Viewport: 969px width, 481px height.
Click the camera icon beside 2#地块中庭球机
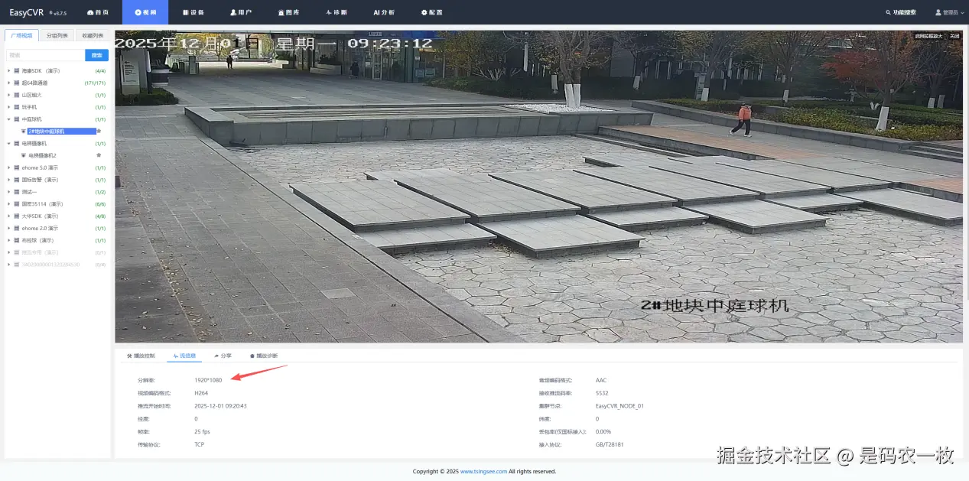pyautogui.click(x=24, y=132)
